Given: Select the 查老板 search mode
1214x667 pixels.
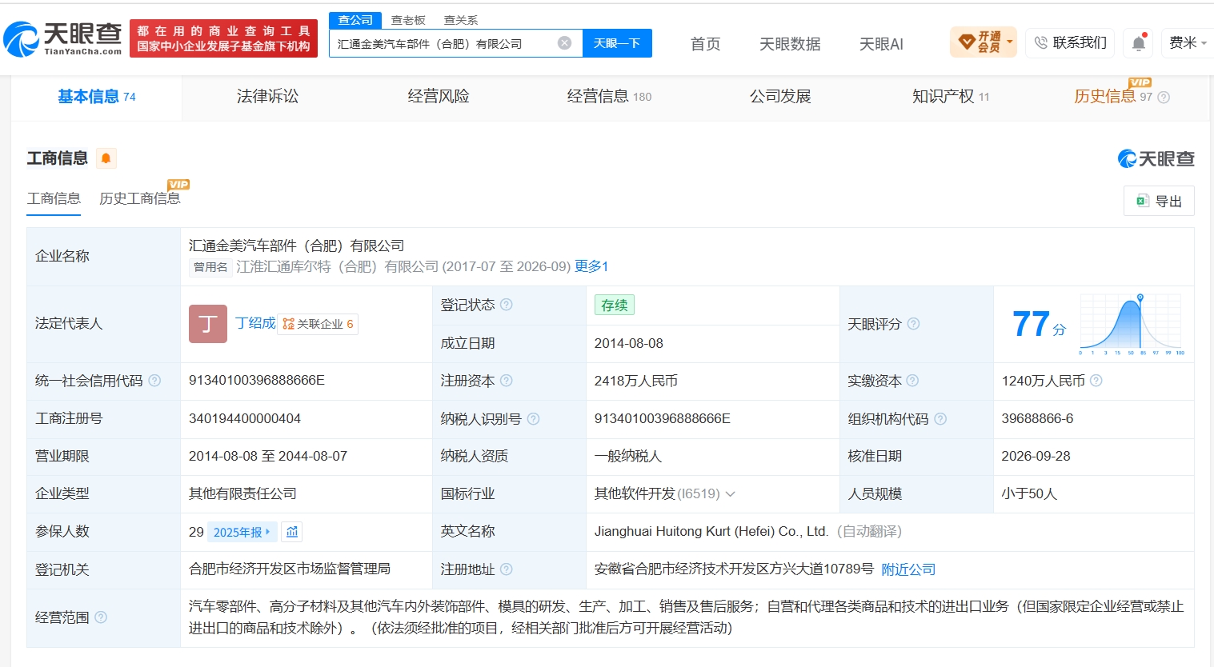Looking at the screenshot, I should [408, 20].
